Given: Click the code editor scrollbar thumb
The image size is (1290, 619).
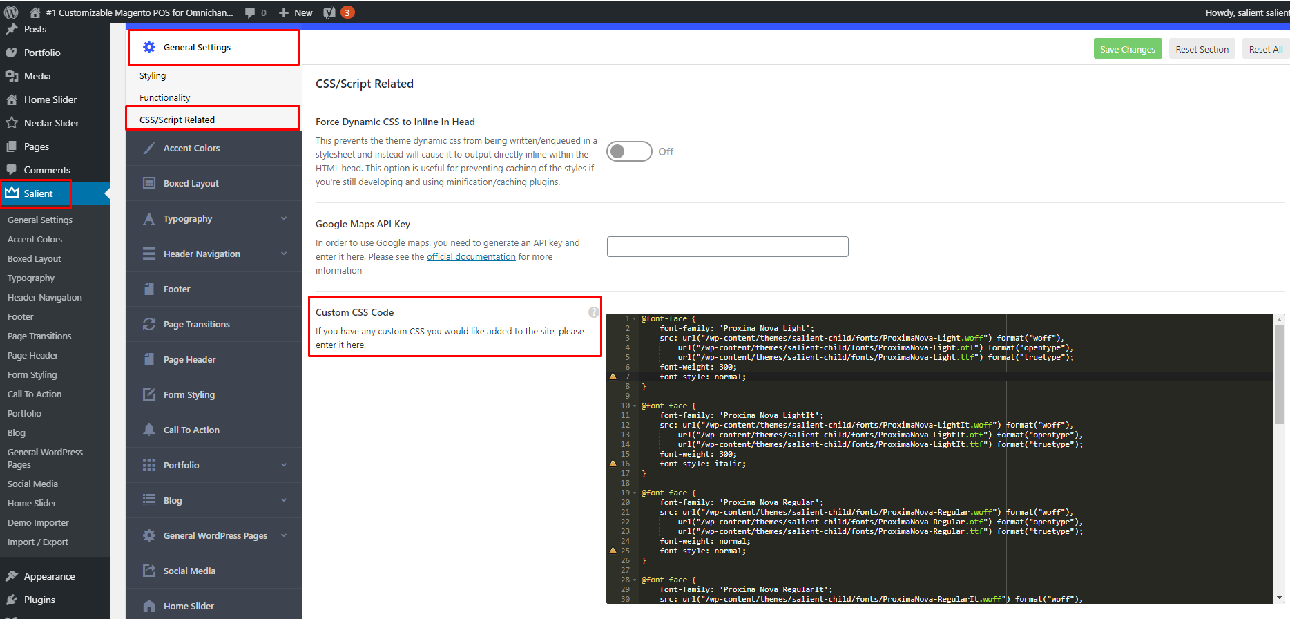Looking at the screenshot, I should click(1279, 374).
